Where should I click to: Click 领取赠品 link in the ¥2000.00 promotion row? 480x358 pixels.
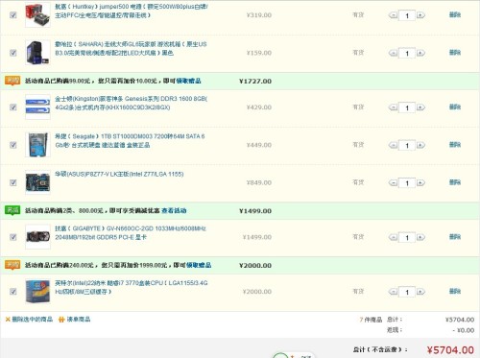pos(199,265)
